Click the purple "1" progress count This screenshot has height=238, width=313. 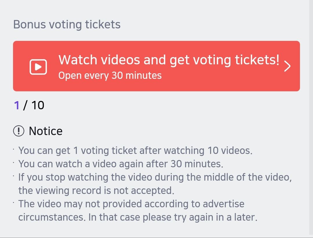[17, 105]
